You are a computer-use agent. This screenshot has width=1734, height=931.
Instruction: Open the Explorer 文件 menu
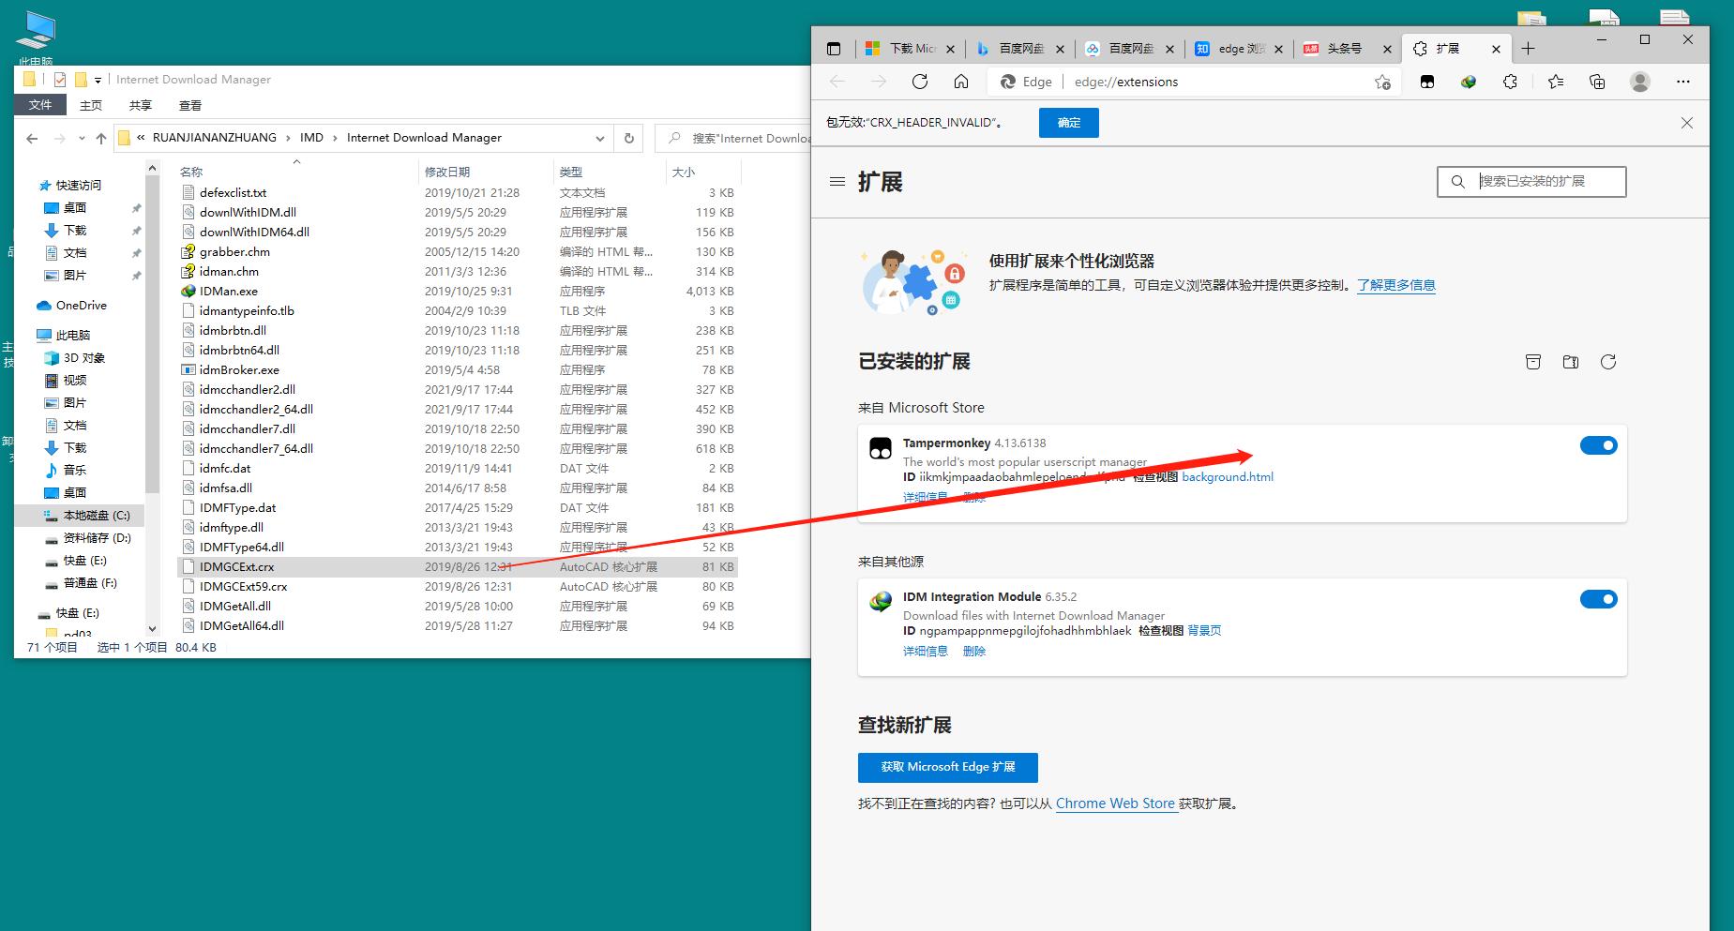coord(40,105)
